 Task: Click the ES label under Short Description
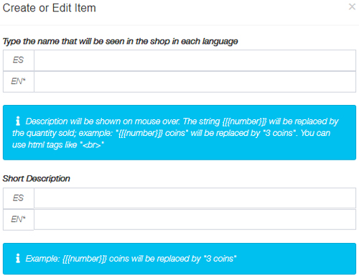click(x=19, y=198)
